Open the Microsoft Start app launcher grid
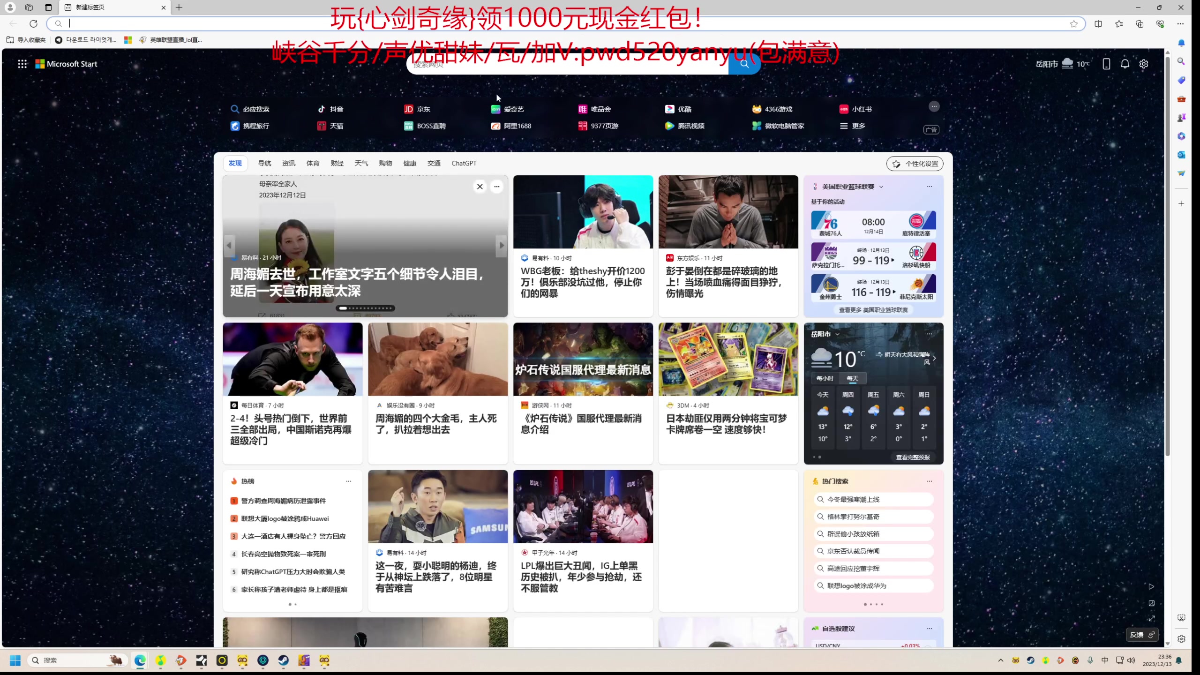Viewport: 1200px width, 675px height. (x=22, y=64)
